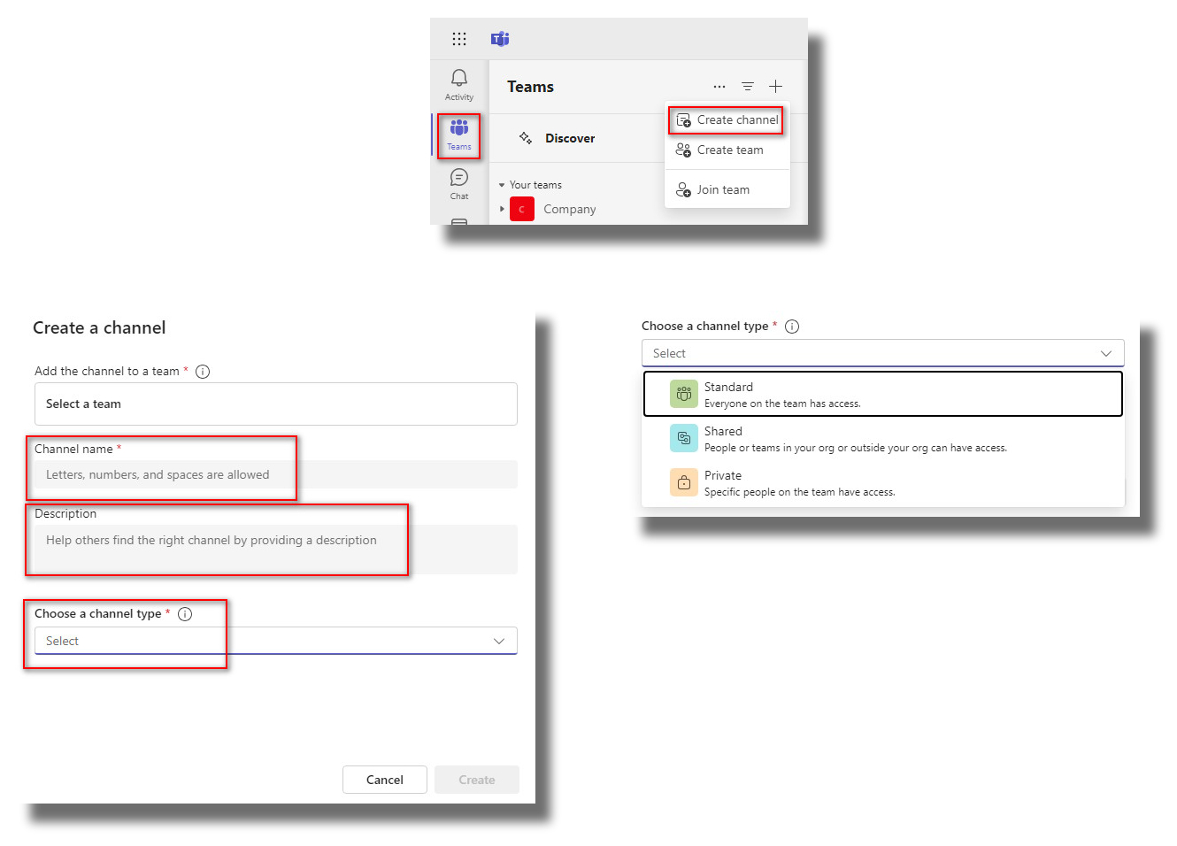Select the Standard channel type option

tap(883, 394)
